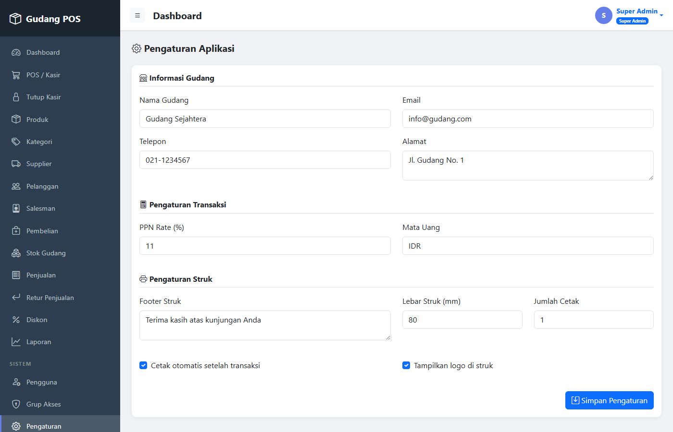
Task: Click the Pengguna user-gear icon
Action: click(16, 382)
